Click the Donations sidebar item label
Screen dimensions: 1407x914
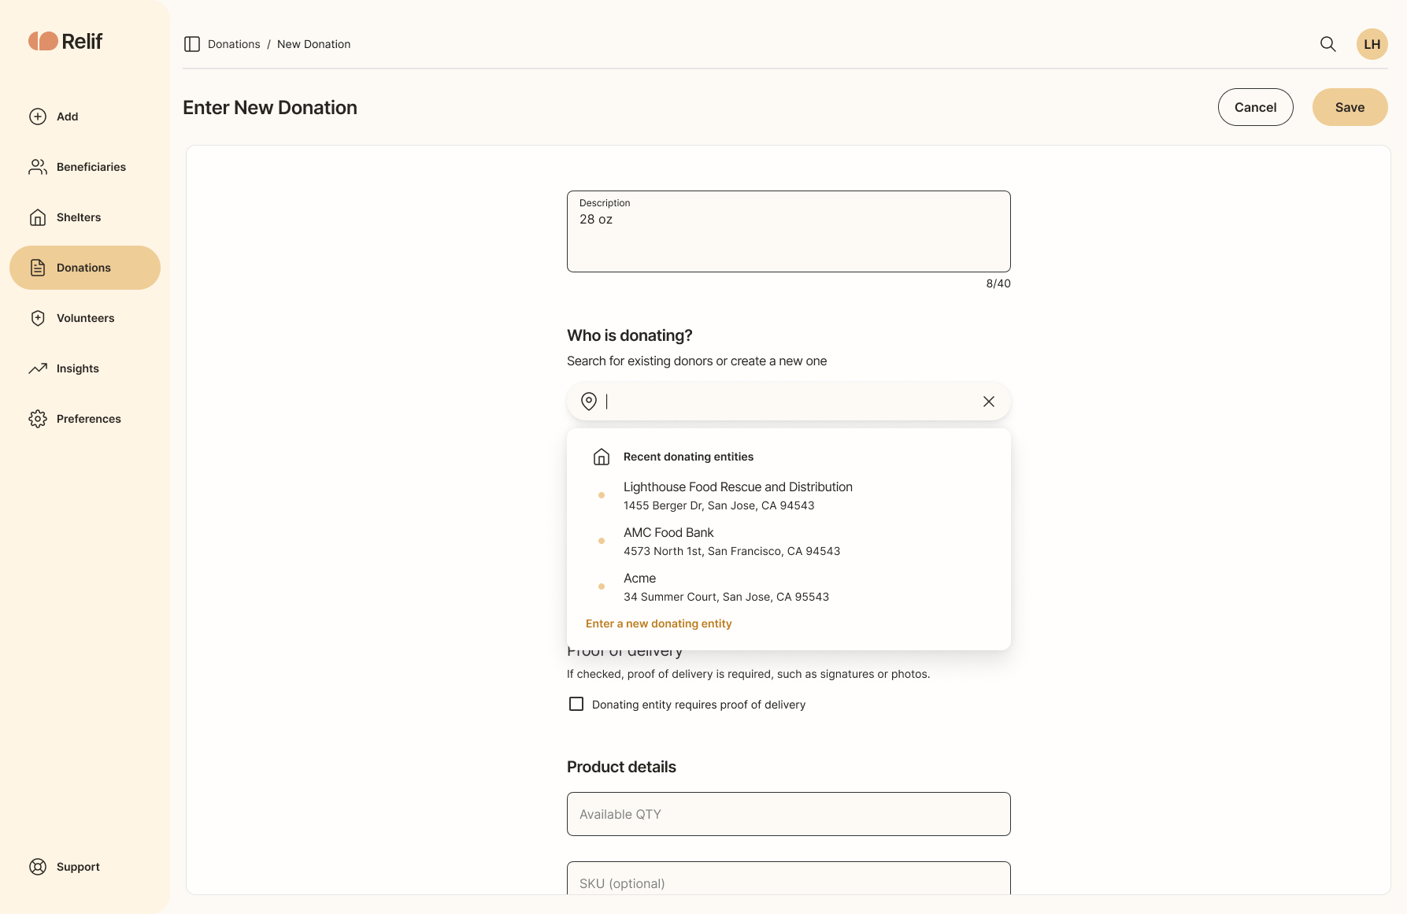point(83,268)
